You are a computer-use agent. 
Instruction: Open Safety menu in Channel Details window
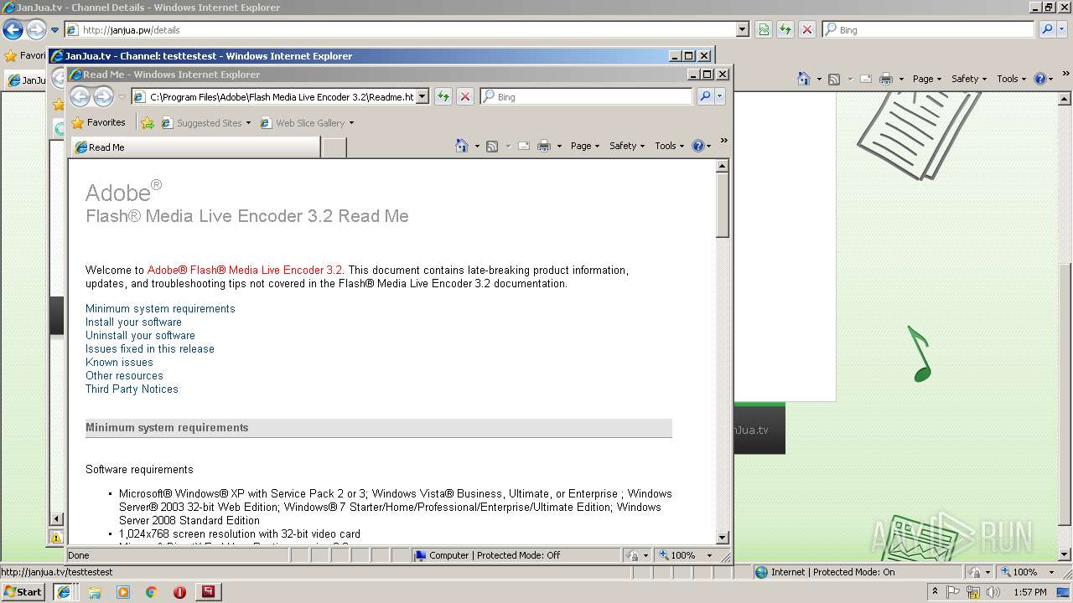(x=969, y=79)
